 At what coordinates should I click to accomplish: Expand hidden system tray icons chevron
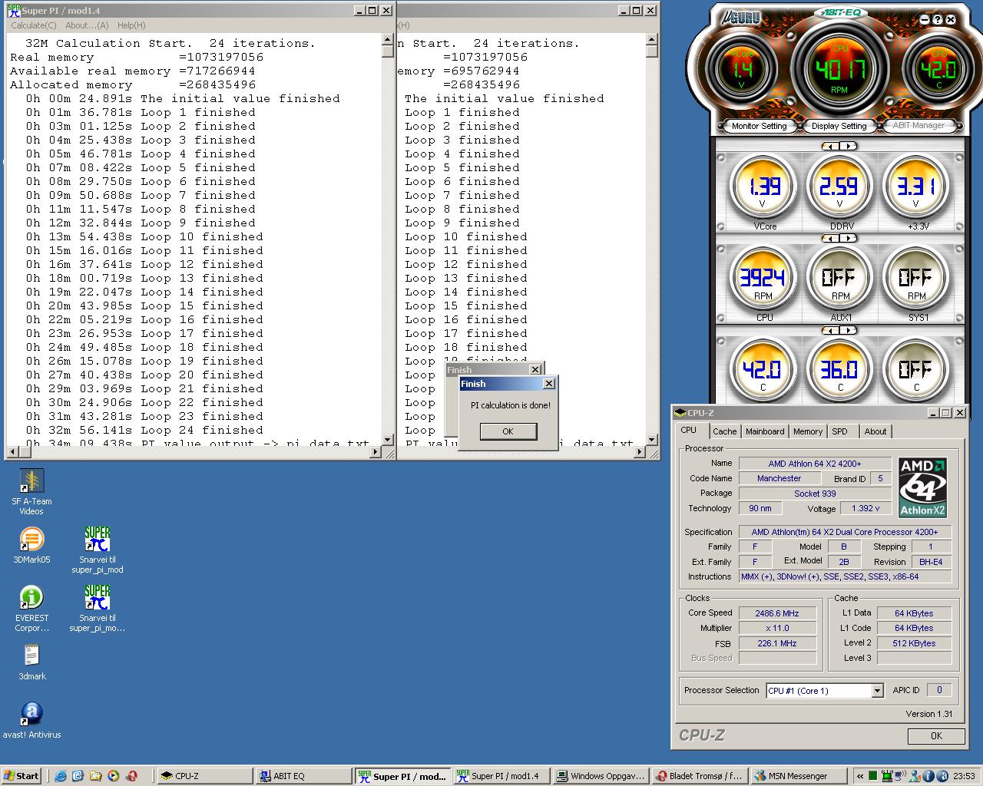tap(860, 776)
